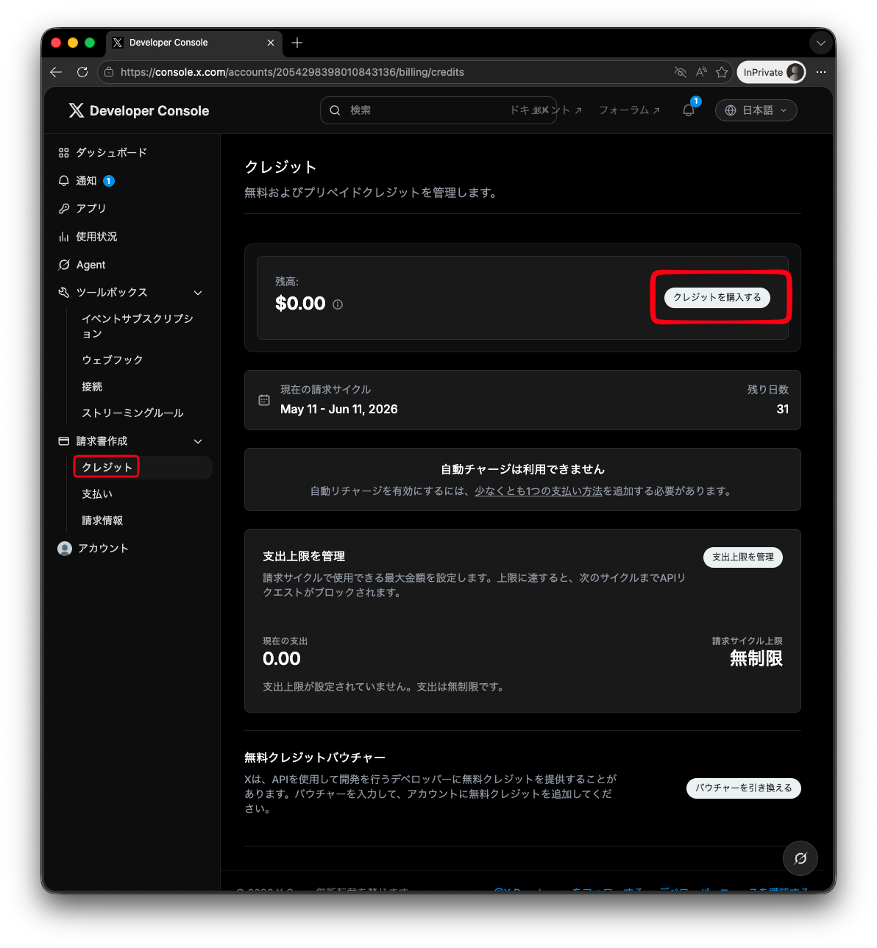Click the read aloud icon in address bar
The height and width of the screenshot is (948, 877).
click(701, 72)
